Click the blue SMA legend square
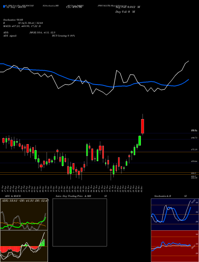This screenshot has height=262, width=199. click(x=4, y=6)
